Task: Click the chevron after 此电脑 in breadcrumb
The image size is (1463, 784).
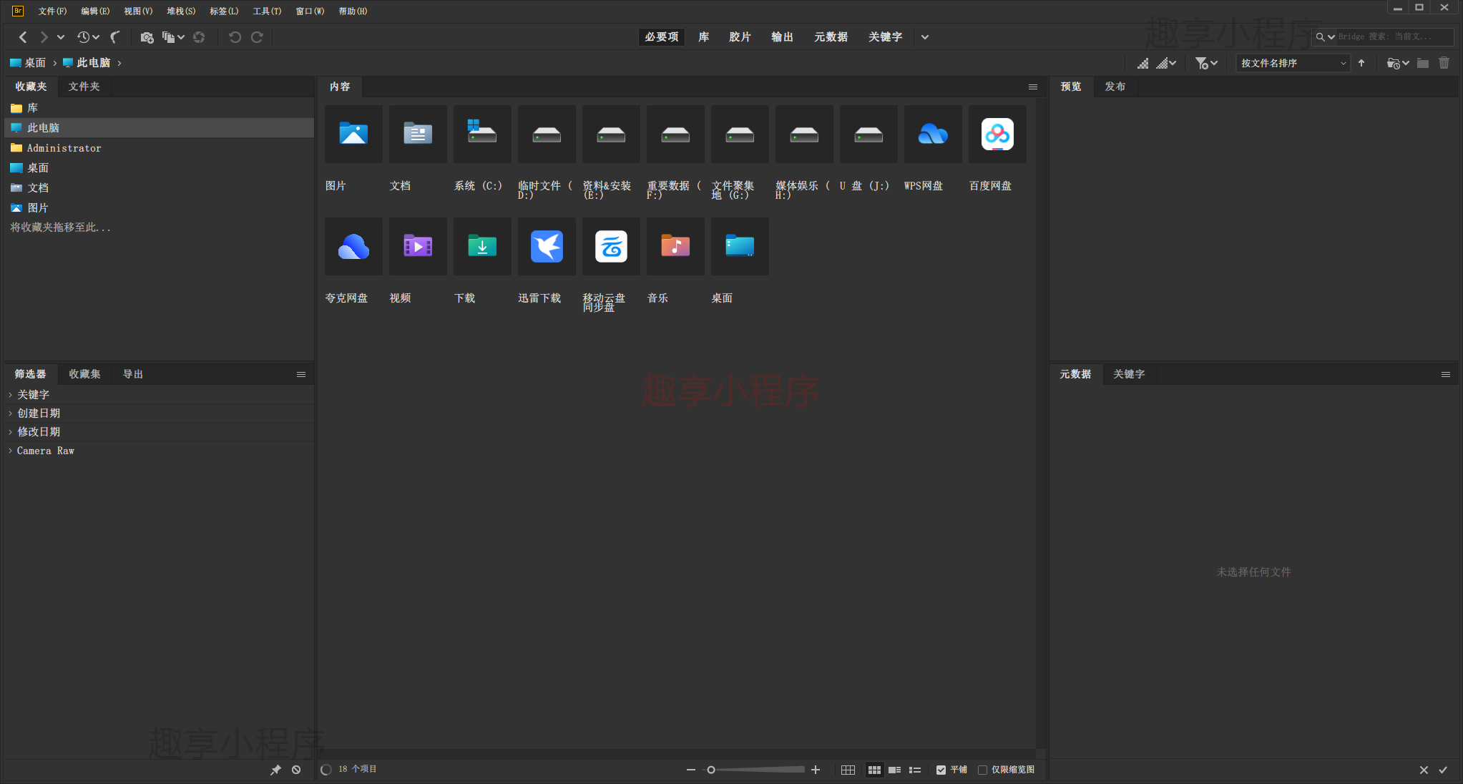Action: (x=119, y=63)
